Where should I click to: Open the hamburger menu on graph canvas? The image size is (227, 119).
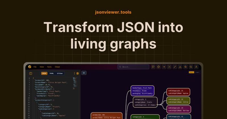tap(84, 73)
